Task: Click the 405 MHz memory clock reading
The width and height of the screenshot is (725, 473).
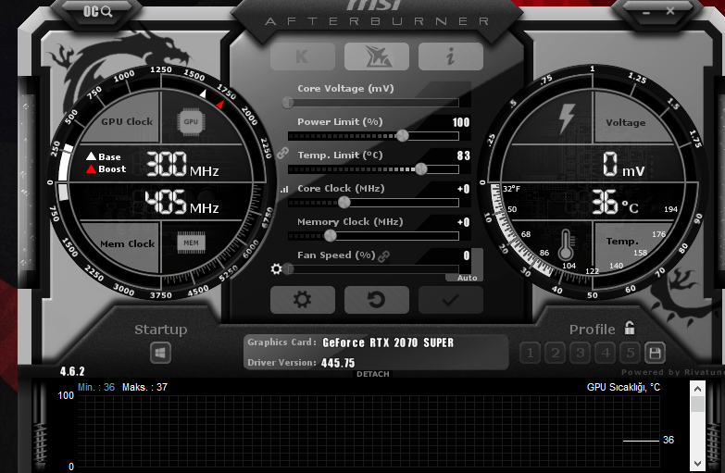Action: [181, 202]
